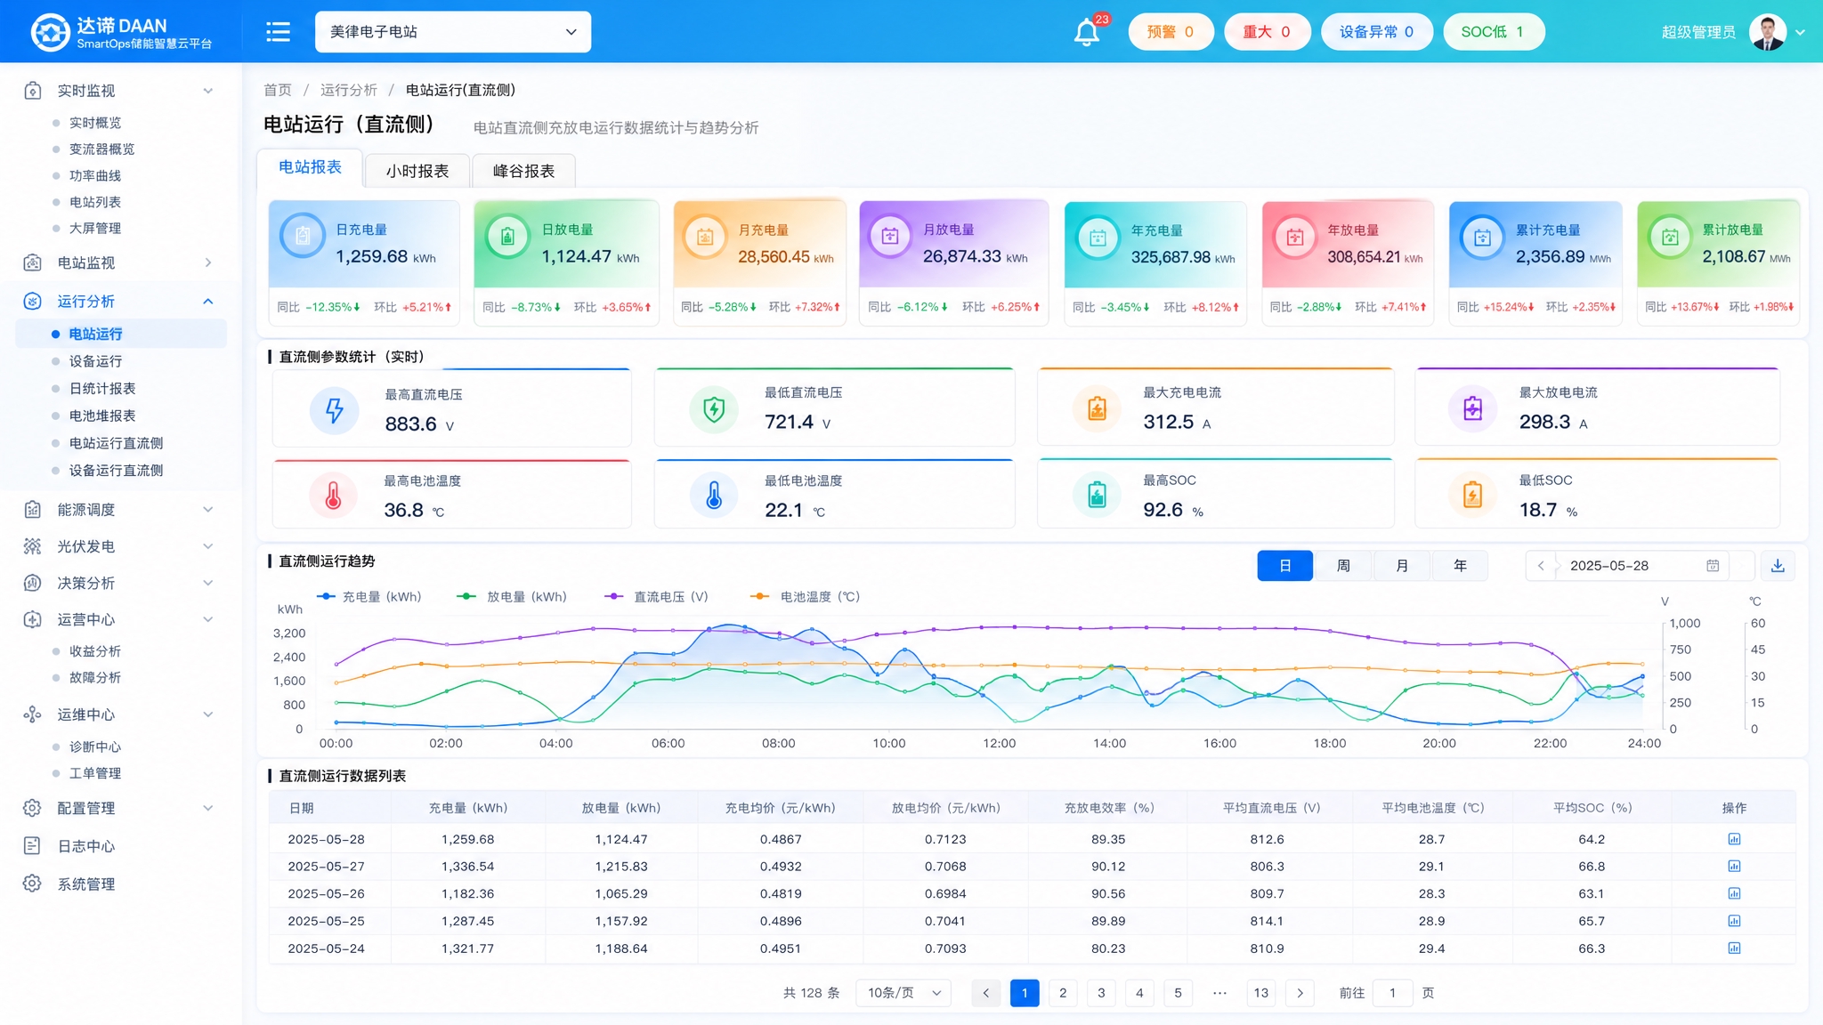This screenshot has width=1823, height=1025.
Task: Open the 美律电子电站 station dropdown
Action: 453,32
